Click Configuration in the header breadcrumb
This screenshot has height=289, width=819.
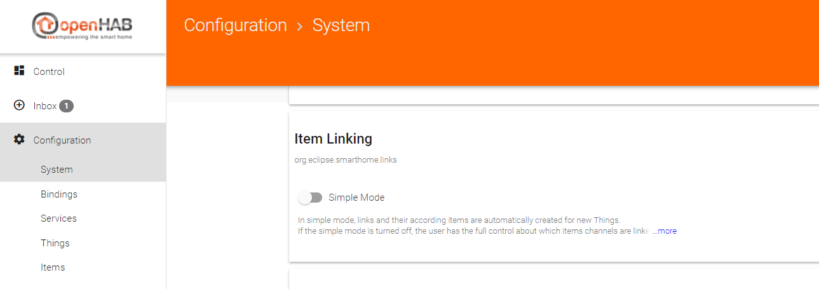click(235, 25)
